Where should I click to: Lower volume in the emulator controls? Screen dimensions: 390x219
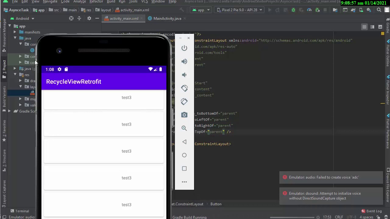pos(184,75)
